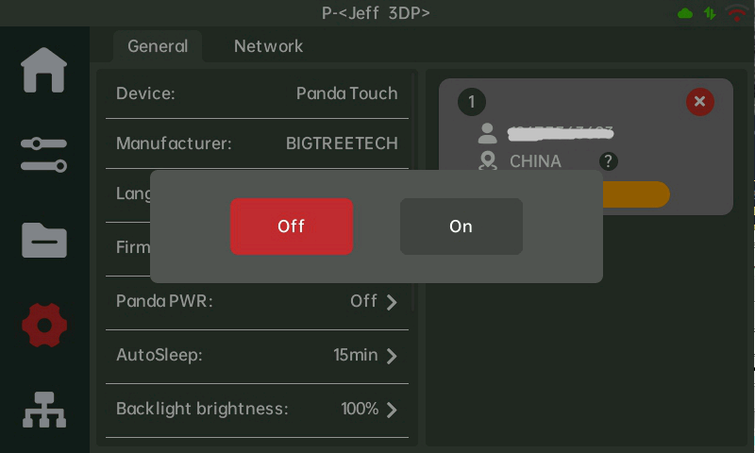Open the sliders control panel icon

coord(44,155)
